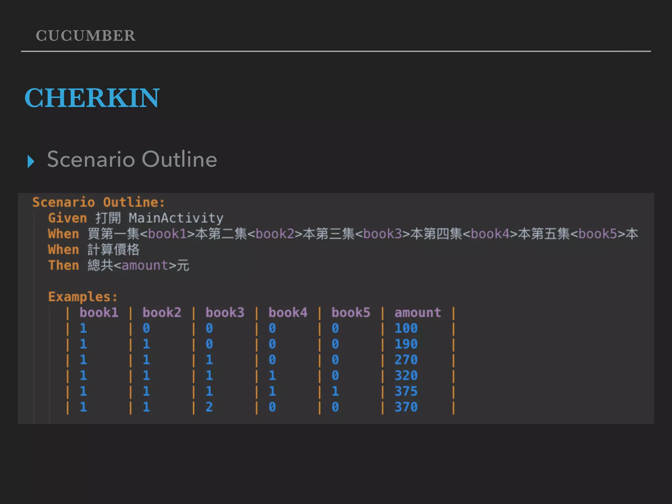This screenshot has height=504, width=672.
Task: Click the '<book2>' placeholder in the When line
Action: 275,234
